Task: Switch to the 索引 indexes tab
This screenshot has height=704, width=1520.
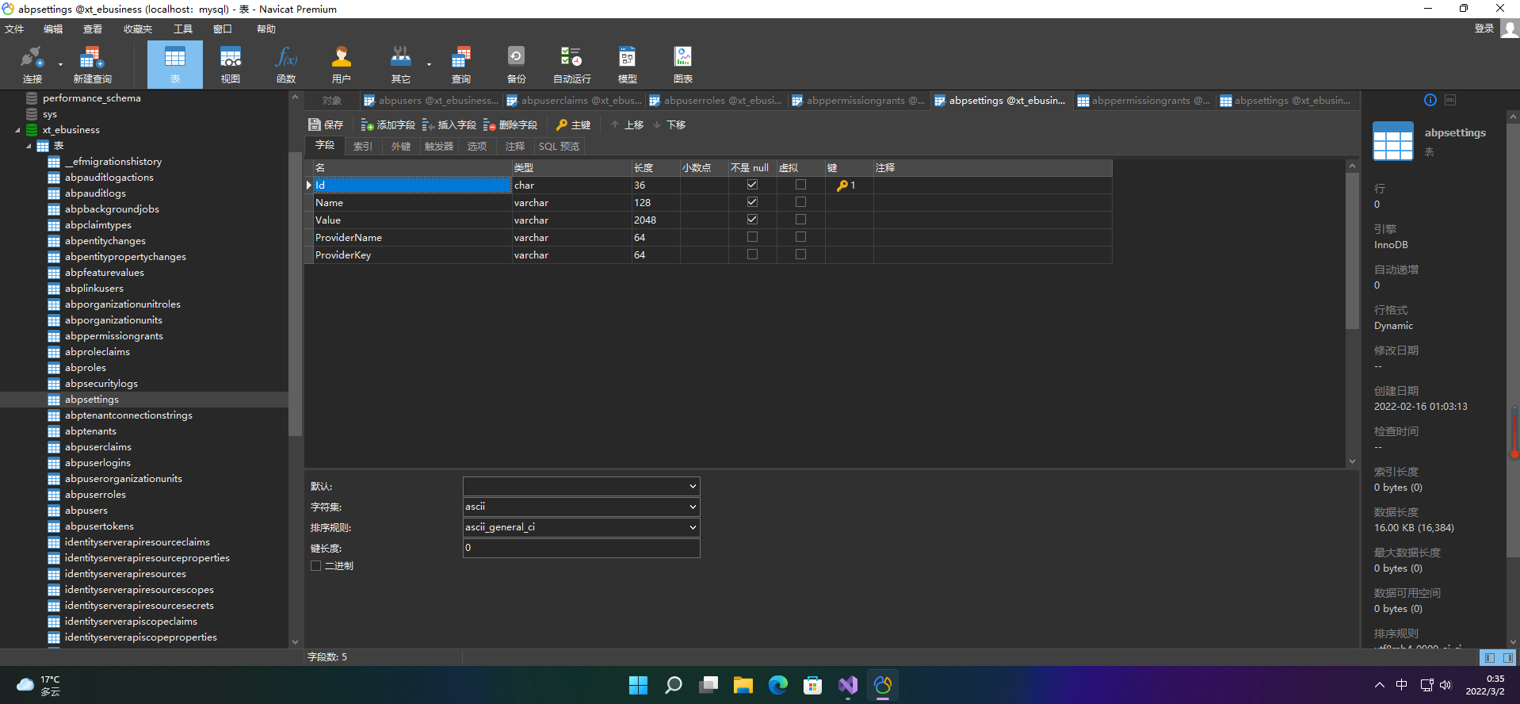Action: coord(363,147)
